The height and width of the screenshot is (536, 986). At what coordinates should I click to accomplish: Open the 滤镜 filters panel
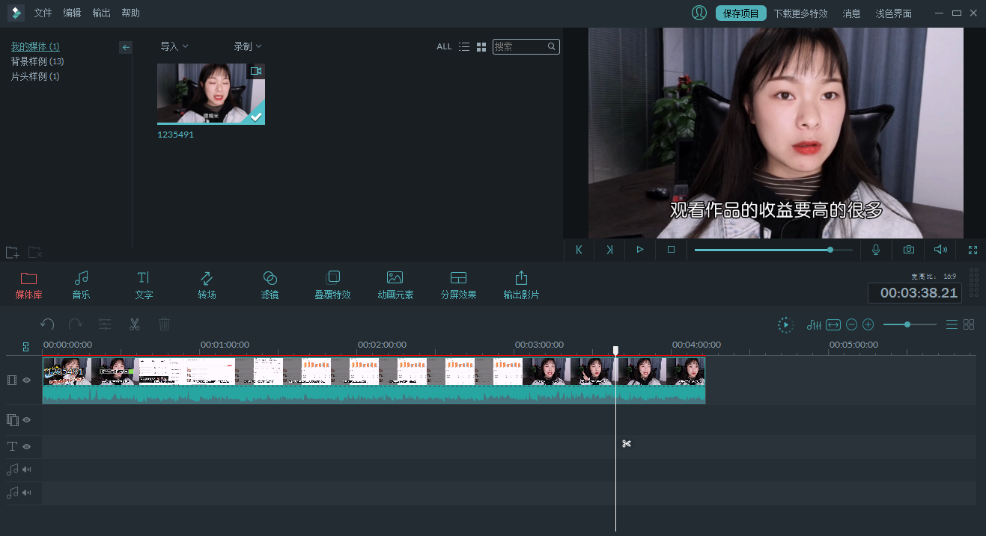coord(270,285)
